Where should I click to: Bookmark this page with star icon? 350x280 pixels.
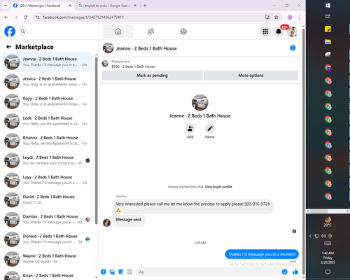pos(276,17)
